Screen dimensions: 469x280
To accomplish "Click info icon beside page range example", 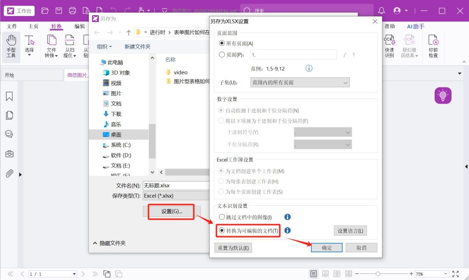I will coord(309,68).
